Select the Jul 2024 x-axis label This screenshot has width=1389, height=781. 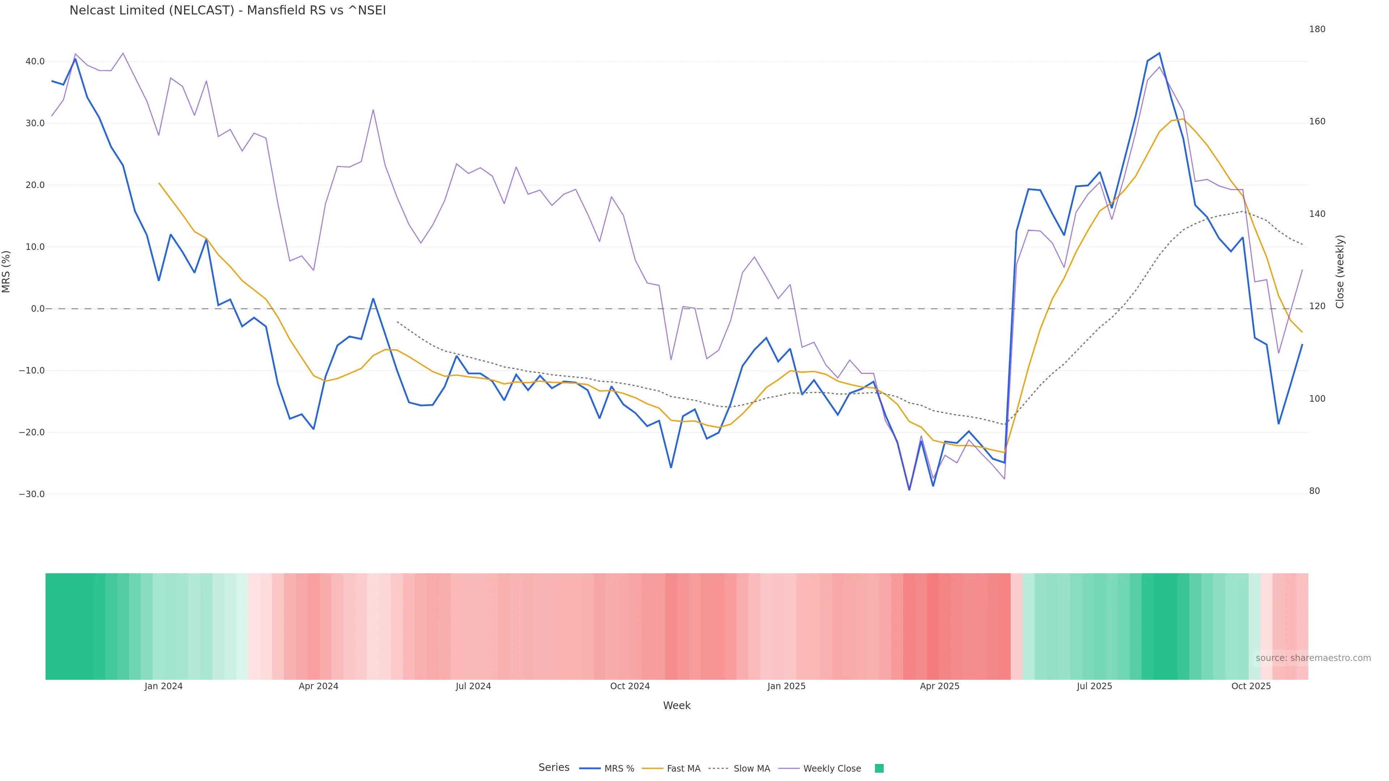point(473,687)
